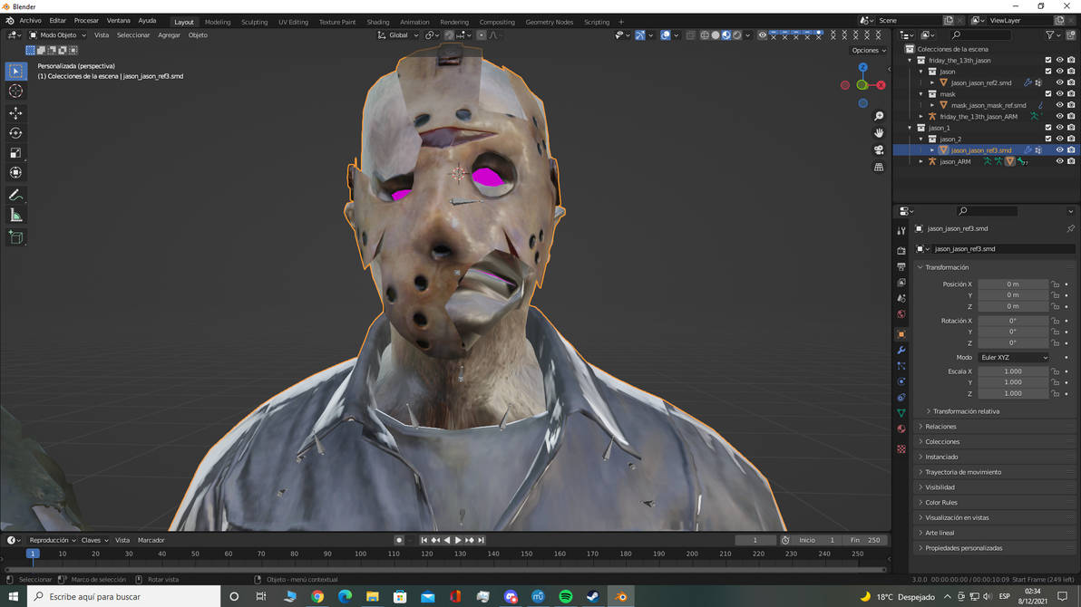This screenshot has height=607, width=1081.
Task: Switch to the UV Editing workspace tab
Action: [x=293, y=22]
